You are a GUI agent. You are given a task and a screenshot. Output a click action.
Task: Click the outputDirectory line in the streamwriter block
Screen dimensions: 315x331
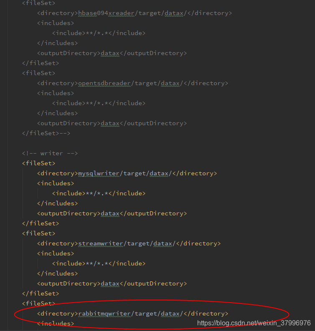pyautogui.click(x=112, y=283)
